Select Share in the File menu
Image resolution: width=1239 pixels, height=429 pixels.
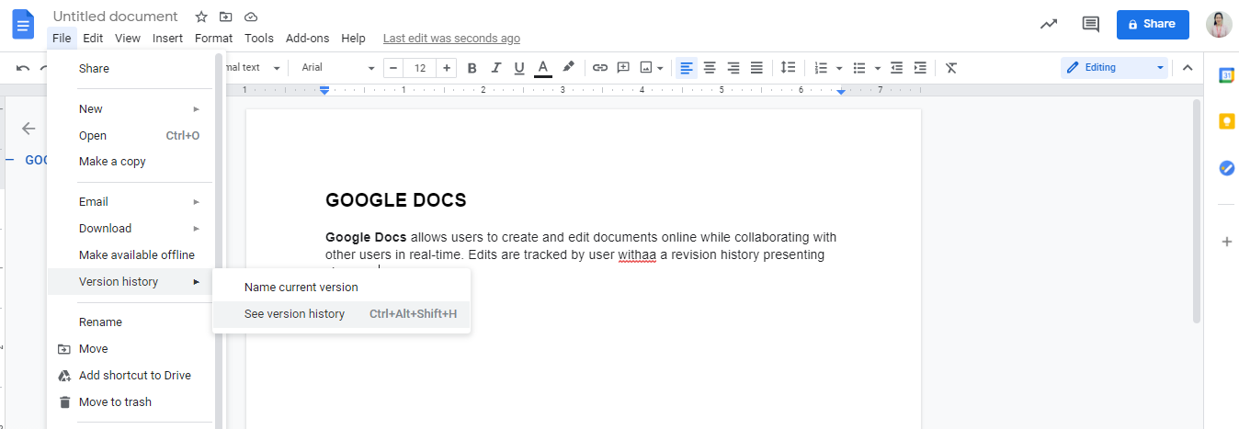point(131,68)
